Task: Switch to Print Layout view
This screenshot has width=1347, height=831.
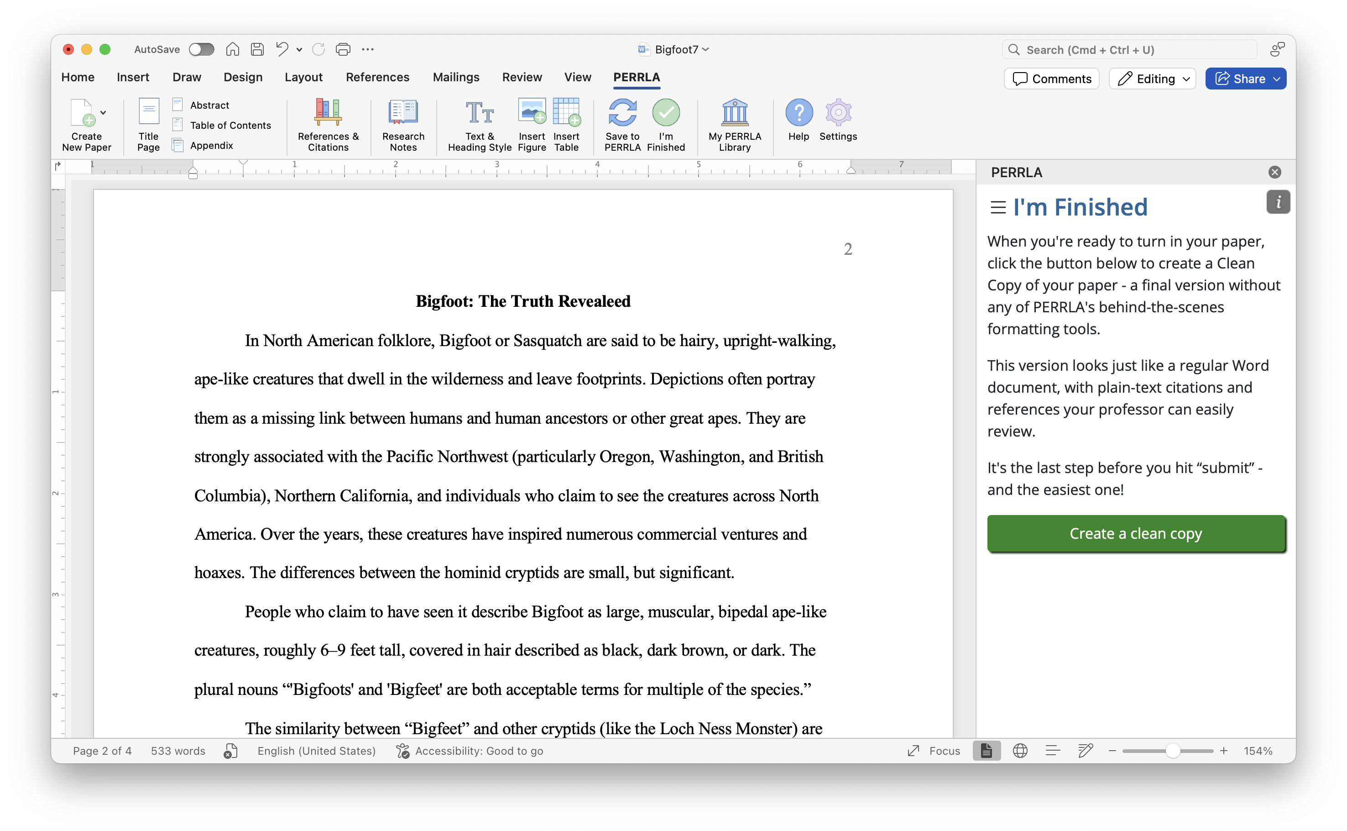Action: 986,751
